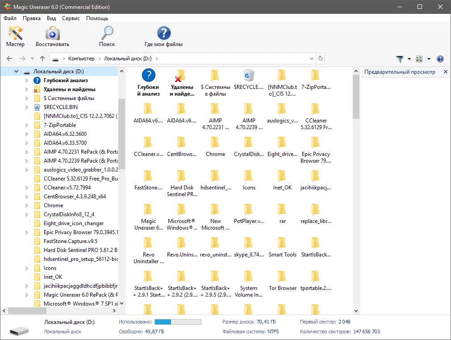The height and width of the screenshot is (340, 451).
Task: Open the Правка menu
Action: [32, 18]
